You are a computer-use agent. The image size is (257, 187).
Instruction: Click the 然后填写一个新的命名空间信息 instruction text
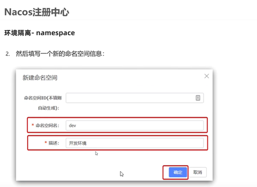pyautogui.click(x=60, y=54)
